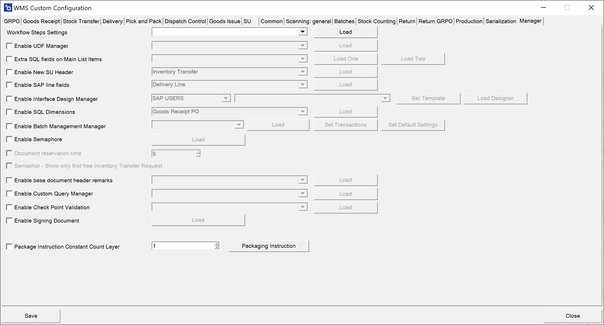604x325 pixels.
Task: Click the WMS Custom Configuration app icon
Action: click(x=8, y=8)
